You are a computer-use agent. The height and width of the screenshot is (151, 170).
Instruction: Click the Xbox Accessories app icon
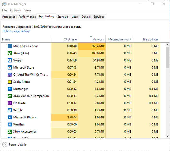click(10, 132)
